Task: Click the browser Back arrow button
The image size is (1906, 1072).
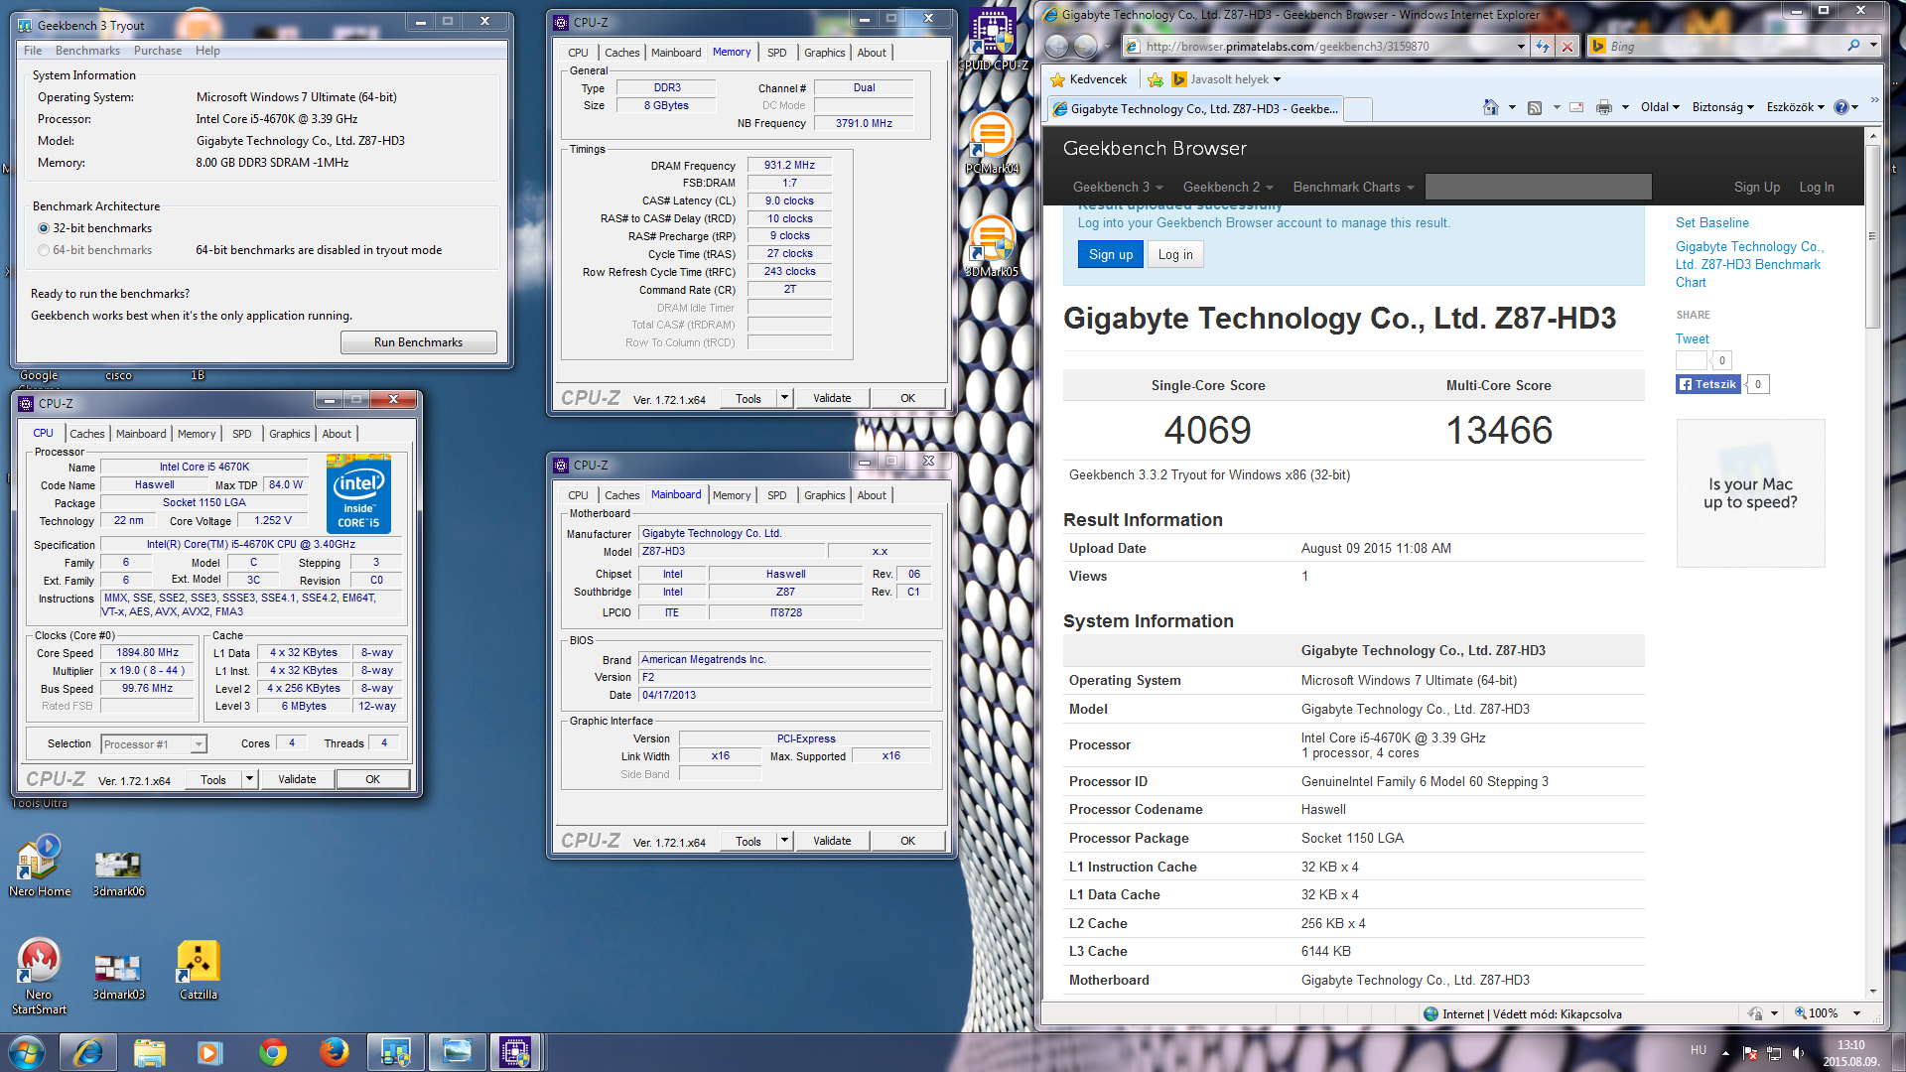Action: (x=1057, y=46)
